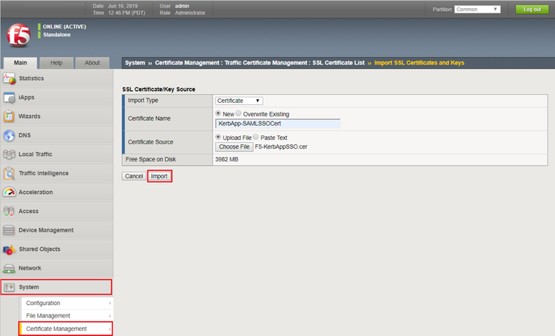Collapse the System menu

pyautogui.click(x=57, y=287)
